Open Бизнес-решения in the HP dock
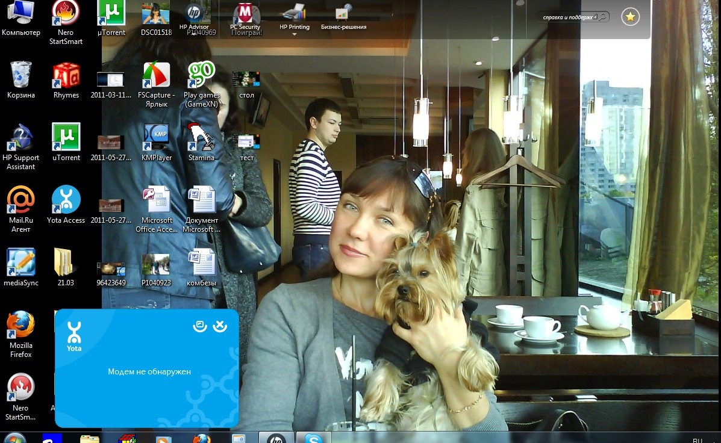This screenshot has width=721, height=443. tap(343, 14)
